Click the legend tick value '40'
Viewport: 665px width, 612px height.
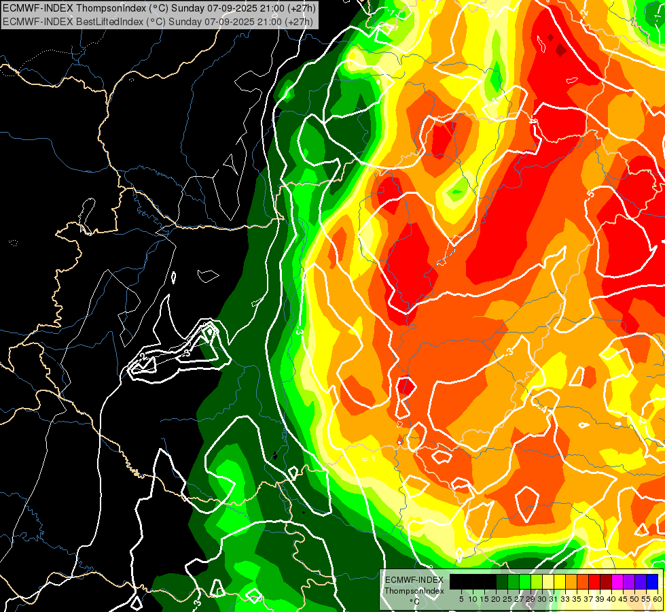pyautogui.click(x=611, y=599)
